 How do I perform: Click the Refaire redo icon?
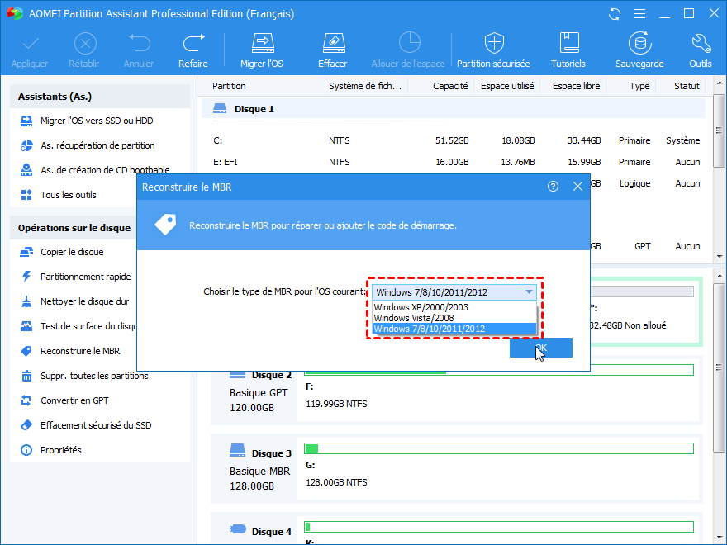coord(193,50)
